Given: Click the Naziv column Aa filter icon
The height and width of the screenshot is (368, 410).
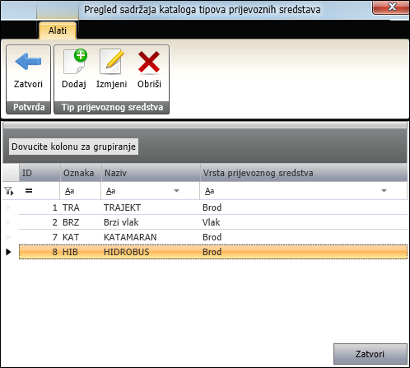Looking at the screenshot, I should [110, 191].
